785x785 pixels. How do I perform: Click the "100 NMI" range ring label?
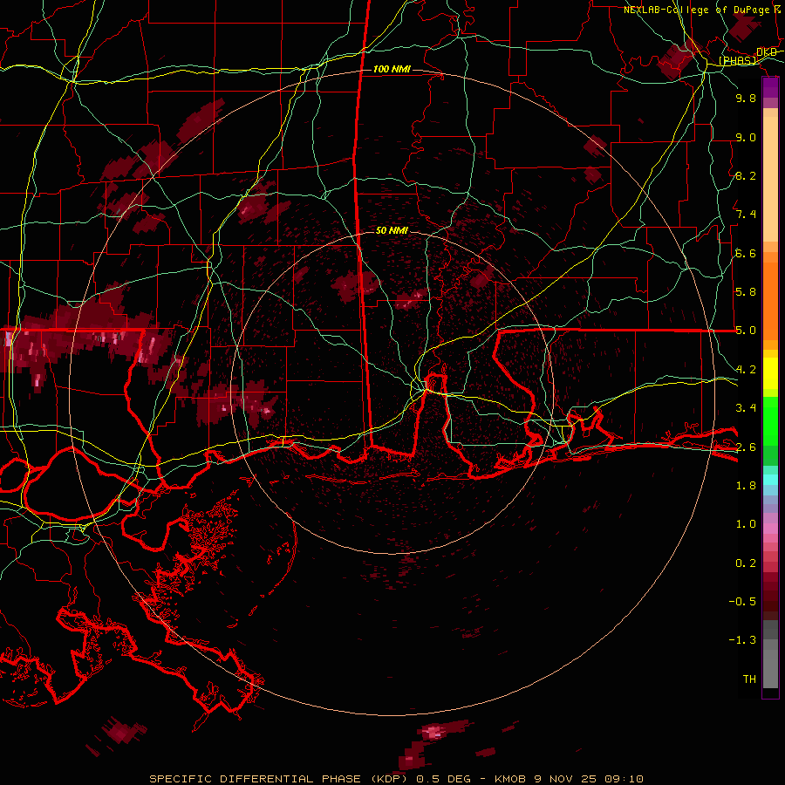[392, 69]
